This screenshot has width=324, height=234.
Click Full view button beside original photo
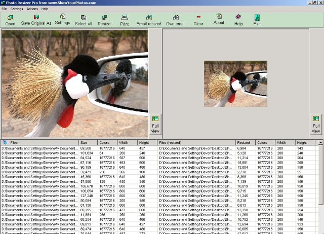(155, 125)
